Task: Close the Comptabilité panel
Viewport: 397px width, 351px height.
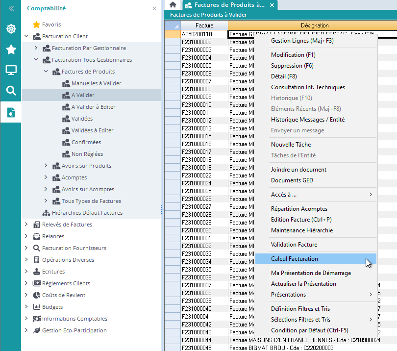Action: (x=154, y=8)
